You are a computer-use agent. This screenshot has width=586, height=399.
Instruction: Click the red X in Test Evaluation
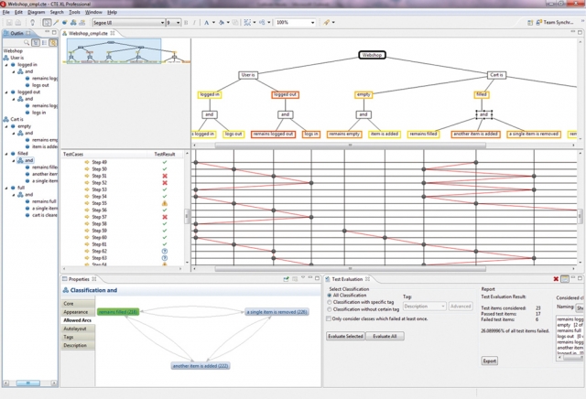pos(556,279)
